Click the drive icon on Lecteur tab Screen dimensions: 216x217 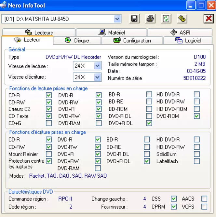click(x=18, y=40)
